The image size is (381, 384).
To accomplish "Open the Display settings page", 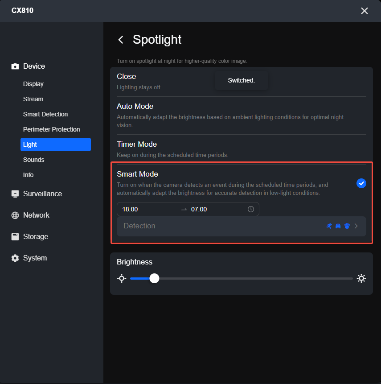I will [33, 84].
